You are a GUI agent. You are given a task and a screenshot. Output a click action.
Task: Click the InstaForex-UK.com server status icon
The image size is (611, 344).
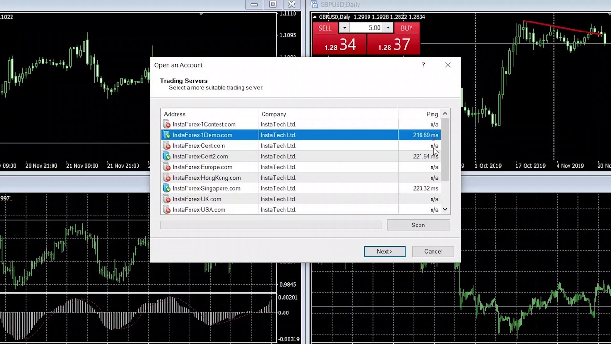[x=167, y=199]
